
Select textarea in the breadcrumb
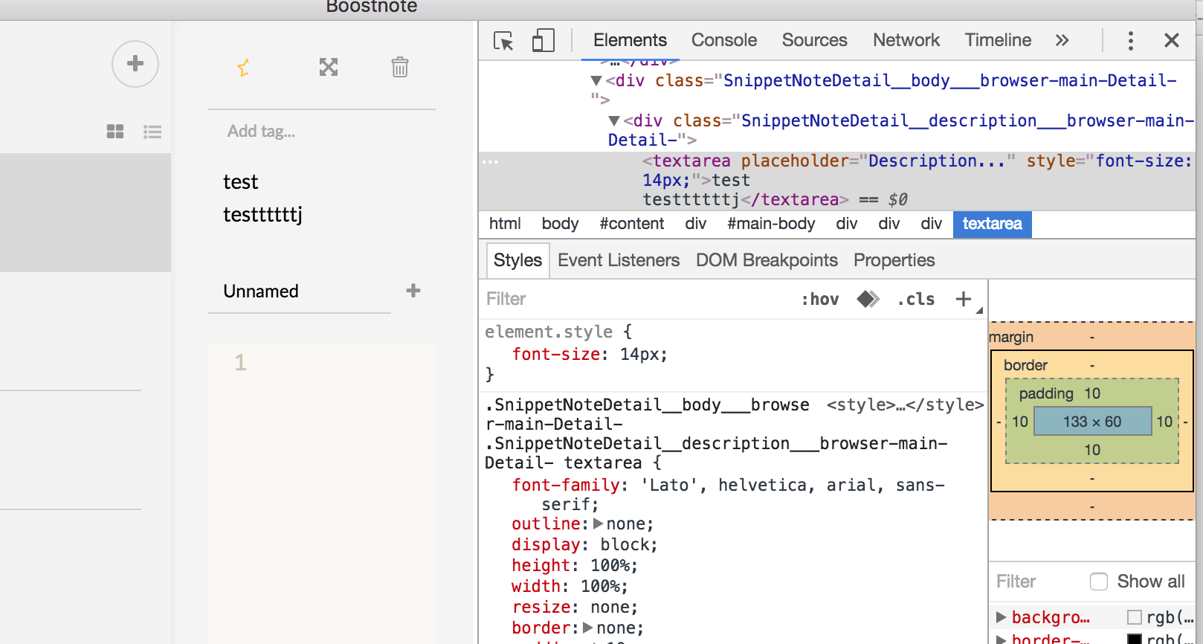(993, 224)
